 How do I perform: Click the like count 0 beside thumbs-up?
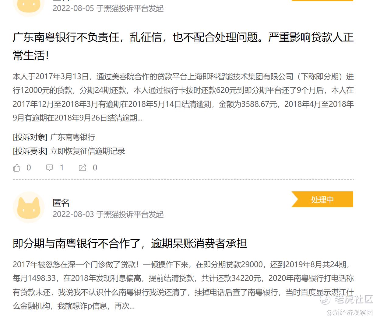coord(29,168)
